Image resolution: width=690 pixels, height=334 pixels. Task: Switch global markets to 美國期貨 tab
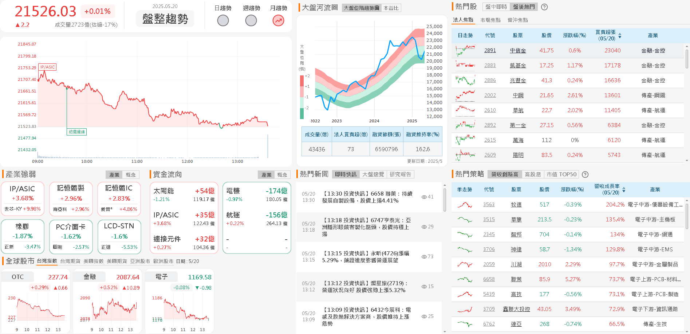tap(117, 261)
